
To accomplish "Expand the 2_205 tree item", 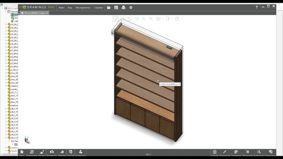I will point(6,70).
